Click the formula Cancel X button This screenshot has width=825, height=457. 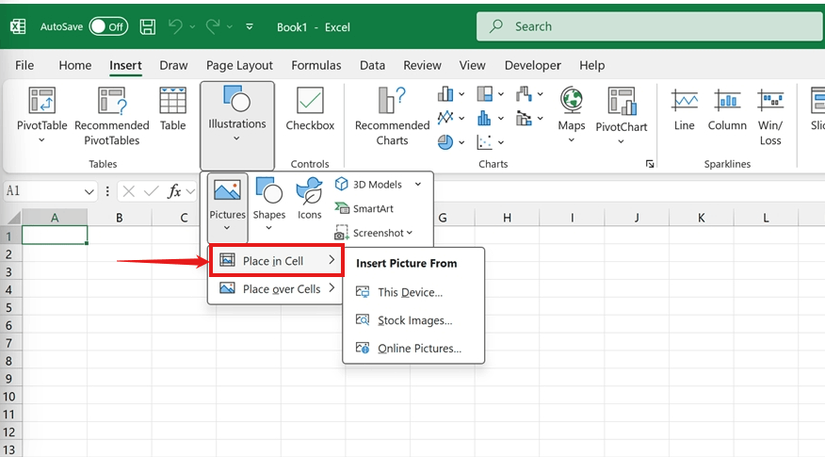pos(128,191)
